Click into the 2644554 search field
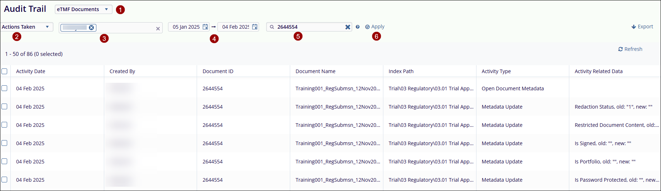This screenshot has width=661, height=191. tap(308, 27)
